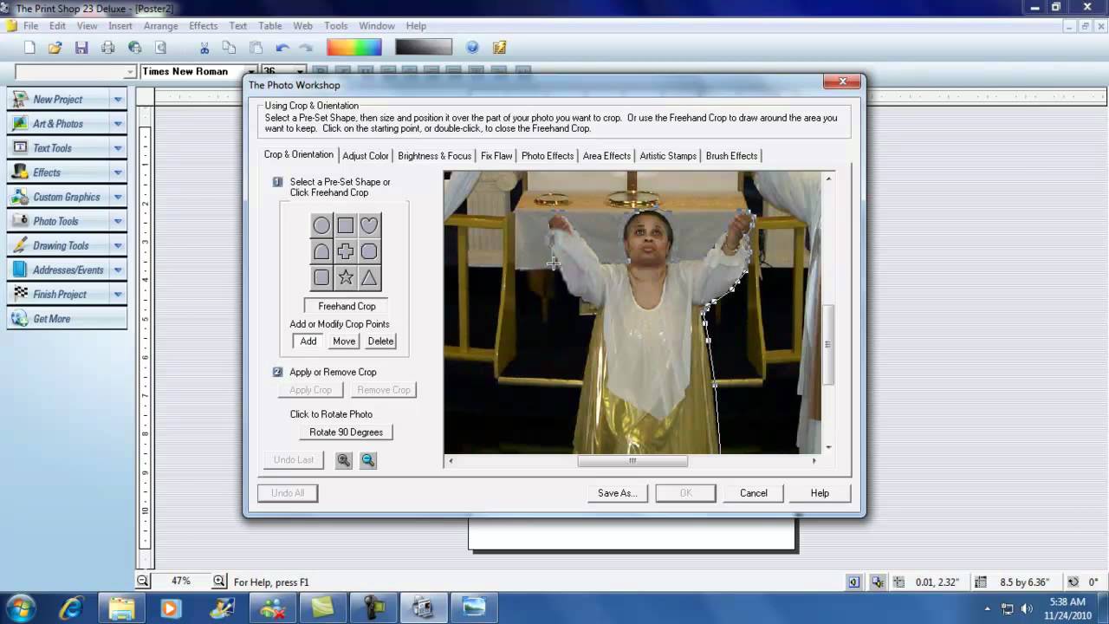
Task: Click the zoom in icon next to 47%
Action: coord(219,581)
